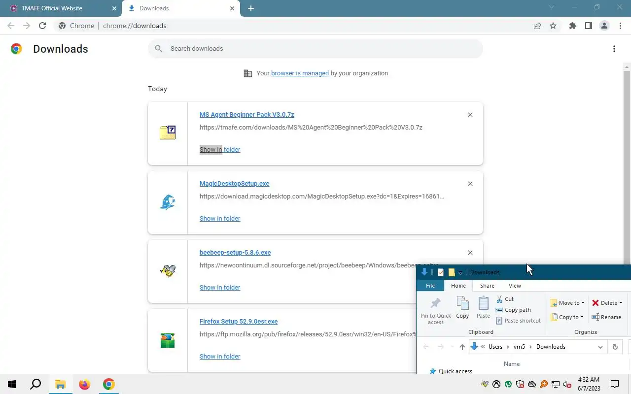The height and width of the screenshot is (394, 631).
Task: Open Firefox from the taskbar
Action: click(x=84, y=384)
